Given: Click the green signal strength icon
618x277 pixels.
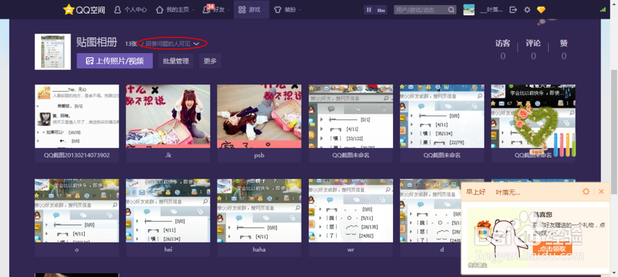Looking at the screenshot, I should [603, 9].
